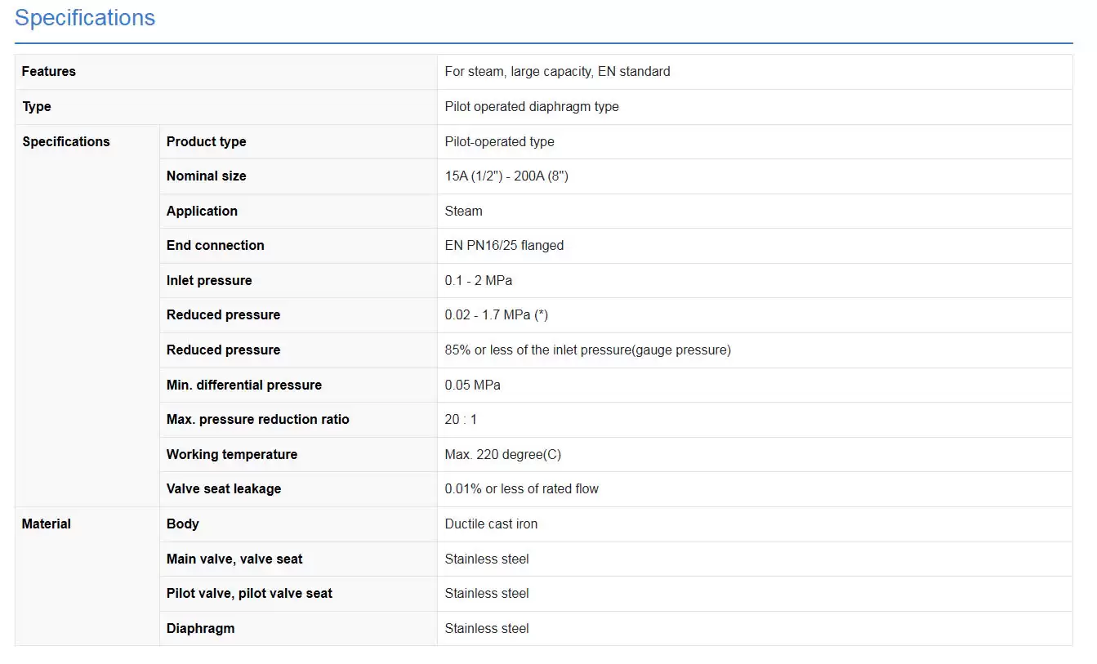The height and width of the screenshot is (664, 1097).
Task: Click the Valve seat leakage label
Action: pos(224,489)
